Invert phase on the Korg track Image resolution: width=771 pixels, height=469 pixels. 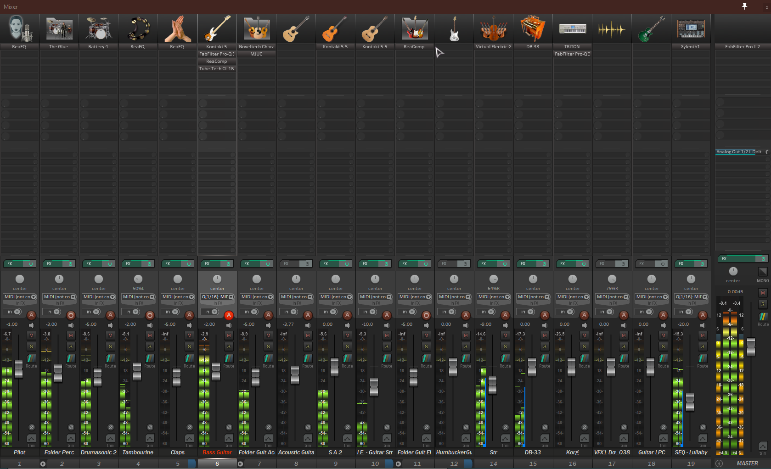(x=584, y=427)
